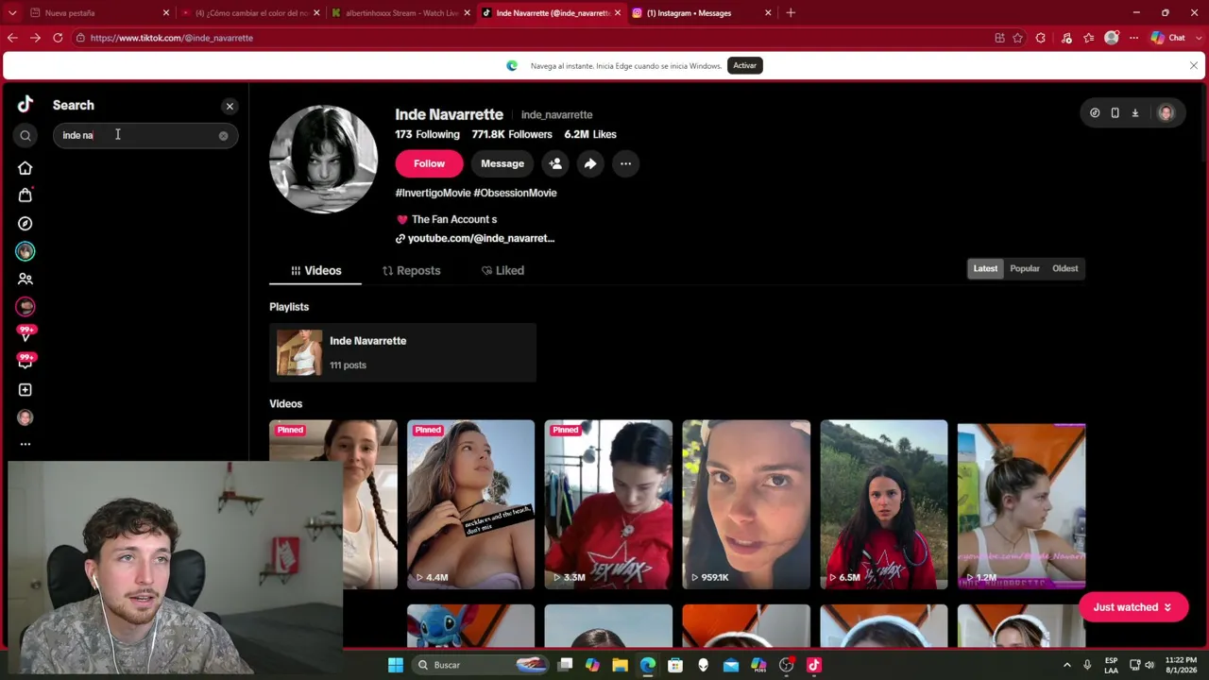1209x680 pixels.
Task: Click the large Inde Navarrette profile picture
Action: point(323,159)
